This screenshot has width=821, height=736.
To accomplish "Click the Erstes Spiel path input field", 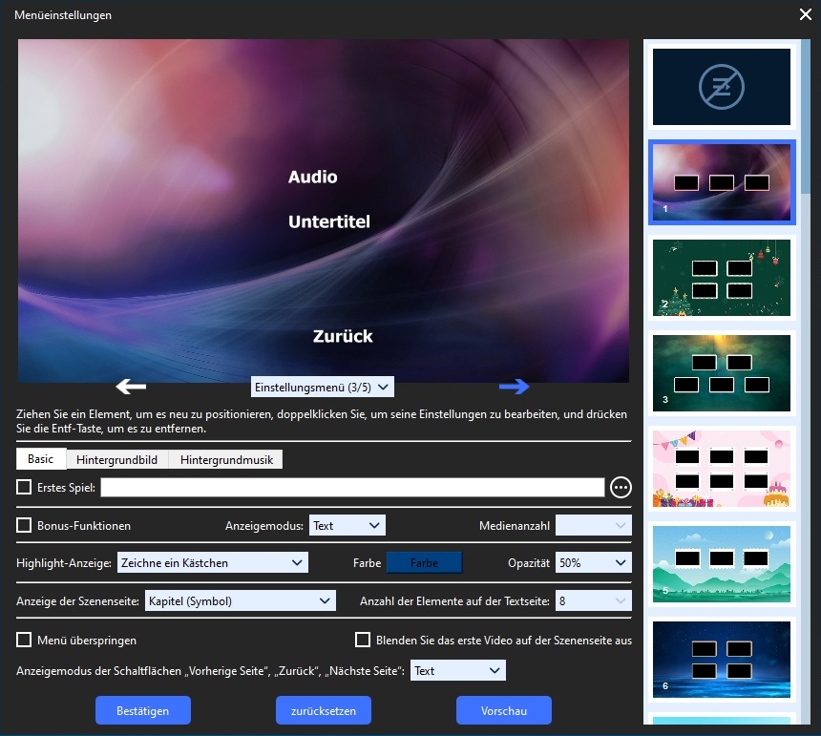I will click(352, 488).
